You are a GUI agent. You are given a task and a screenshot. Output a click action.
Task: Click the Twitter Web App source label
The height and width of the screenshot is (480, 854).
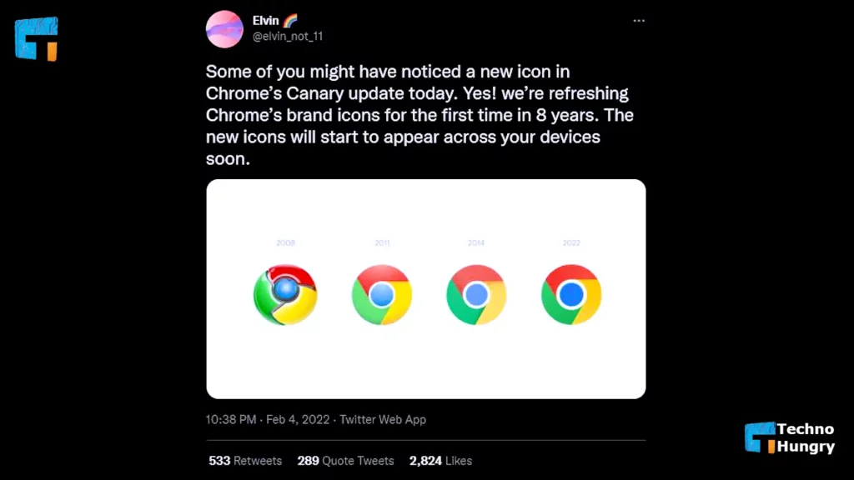coord(382,419)
